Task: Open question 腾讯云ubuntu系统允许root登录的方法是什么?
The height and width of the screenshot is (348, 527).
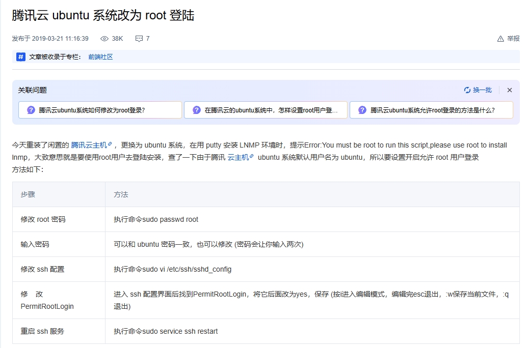Action: click(x=432, y=110)
